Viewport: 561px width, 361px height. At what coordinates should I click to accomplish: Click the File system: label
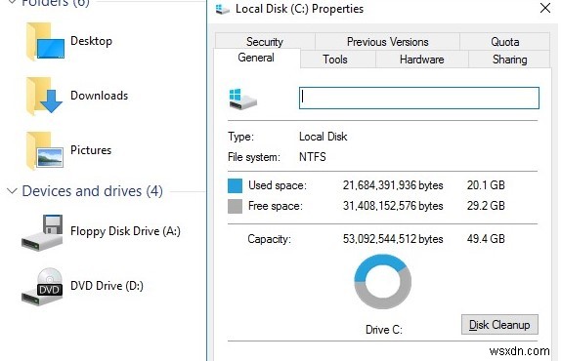tap(254, 157)
